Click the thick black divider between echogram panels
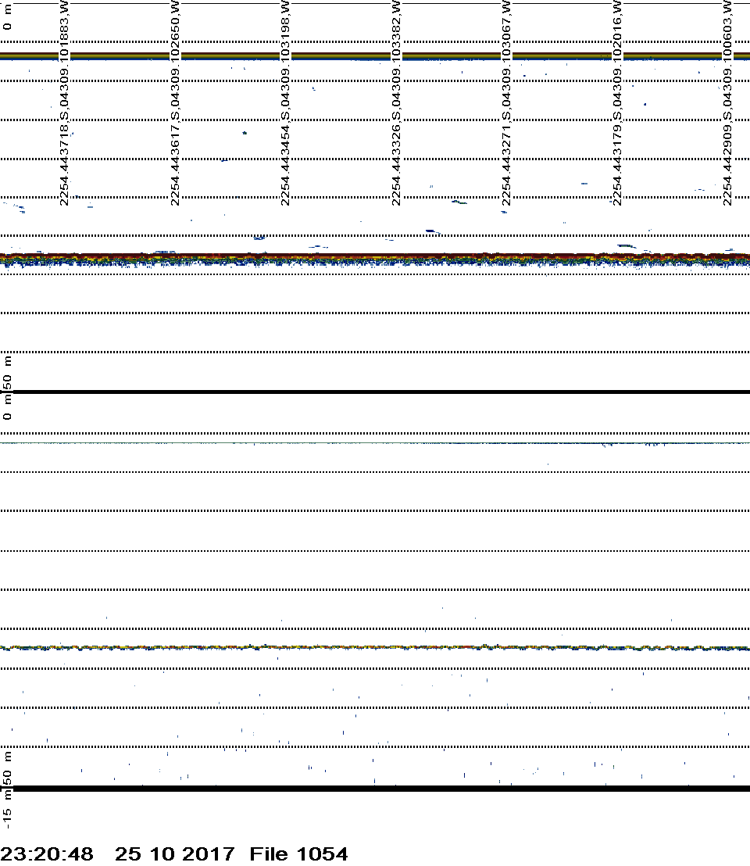750x866 pixels. click(375, 392)
